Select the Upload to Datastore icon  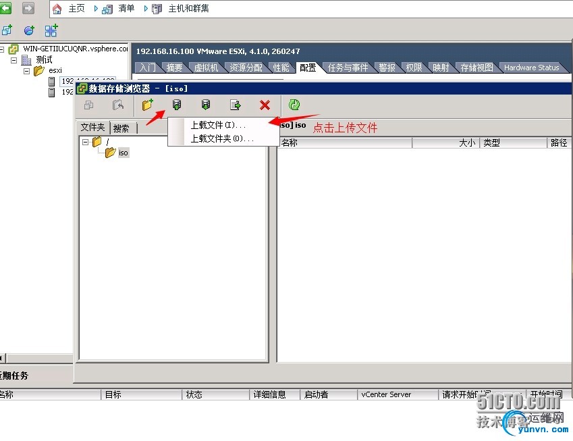(176, 105)
